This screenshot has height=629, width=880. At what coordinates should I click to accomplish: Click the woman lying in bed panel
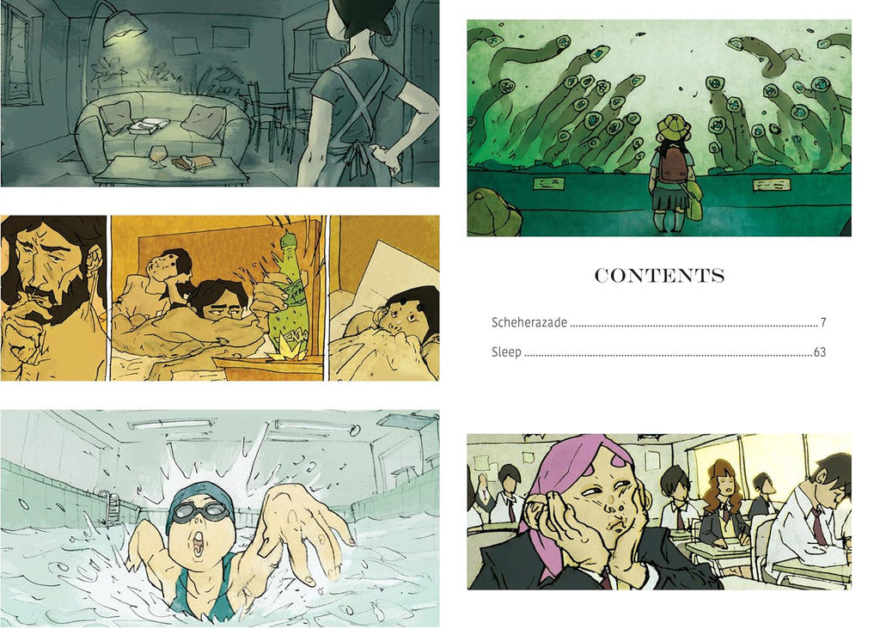[x=384, y=298]
